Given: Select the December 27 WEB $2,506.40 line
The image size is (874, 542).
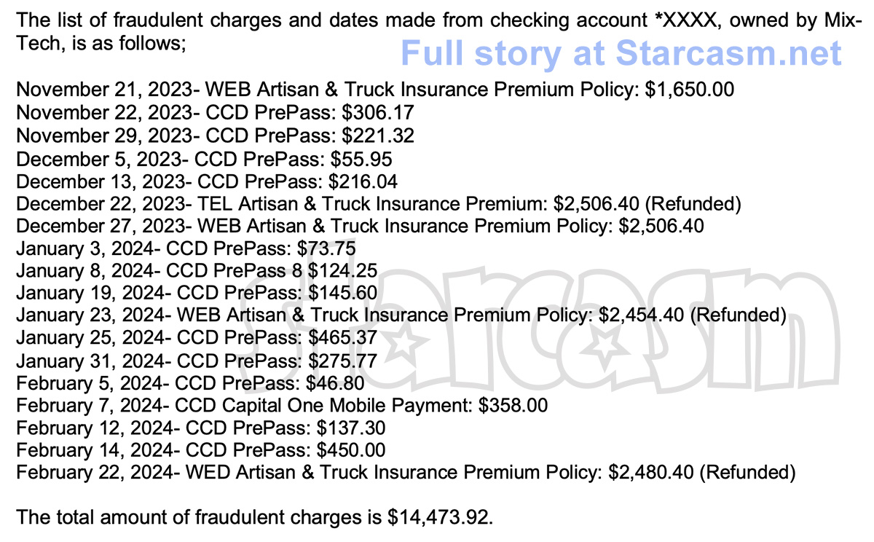Looking at the screenshot, I should coord(360,226).
